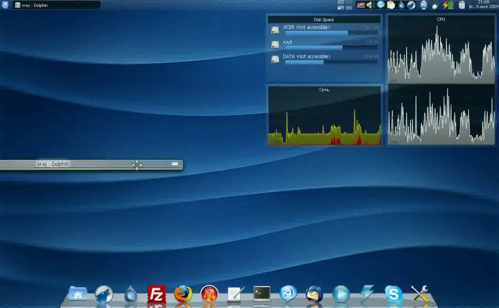Click the red-hat messenger tray icon

(x=423, y=5)
